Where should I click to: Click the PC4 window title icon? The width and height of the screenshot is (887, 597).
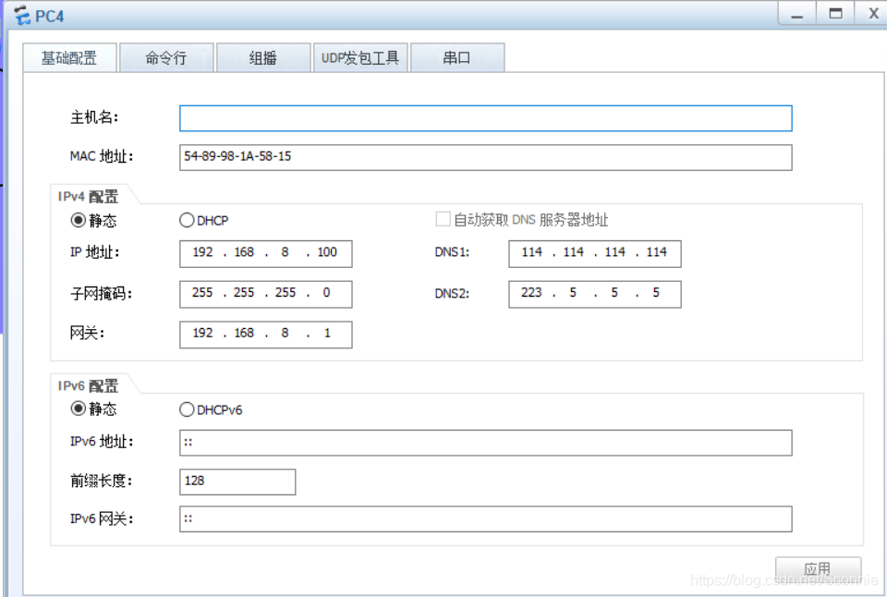pyautogui.click(x=22, y=16)
